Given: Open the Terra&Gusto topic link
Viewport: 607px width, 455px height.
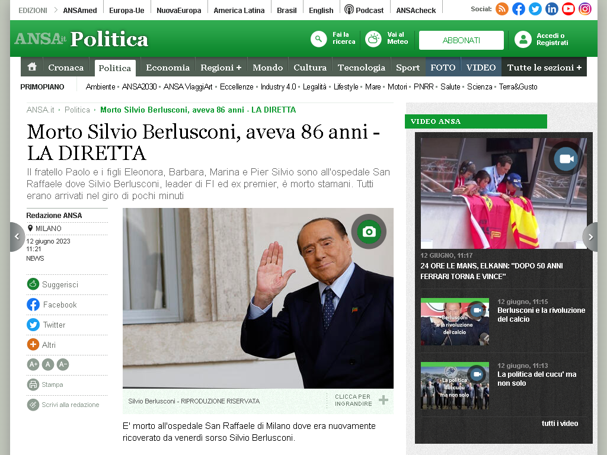Looking at the screenshot, I should tap(518, 86).
